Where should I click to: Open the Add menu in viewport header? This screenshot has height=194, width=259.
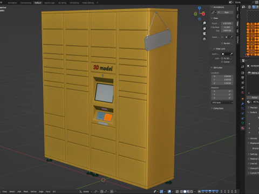19,191
